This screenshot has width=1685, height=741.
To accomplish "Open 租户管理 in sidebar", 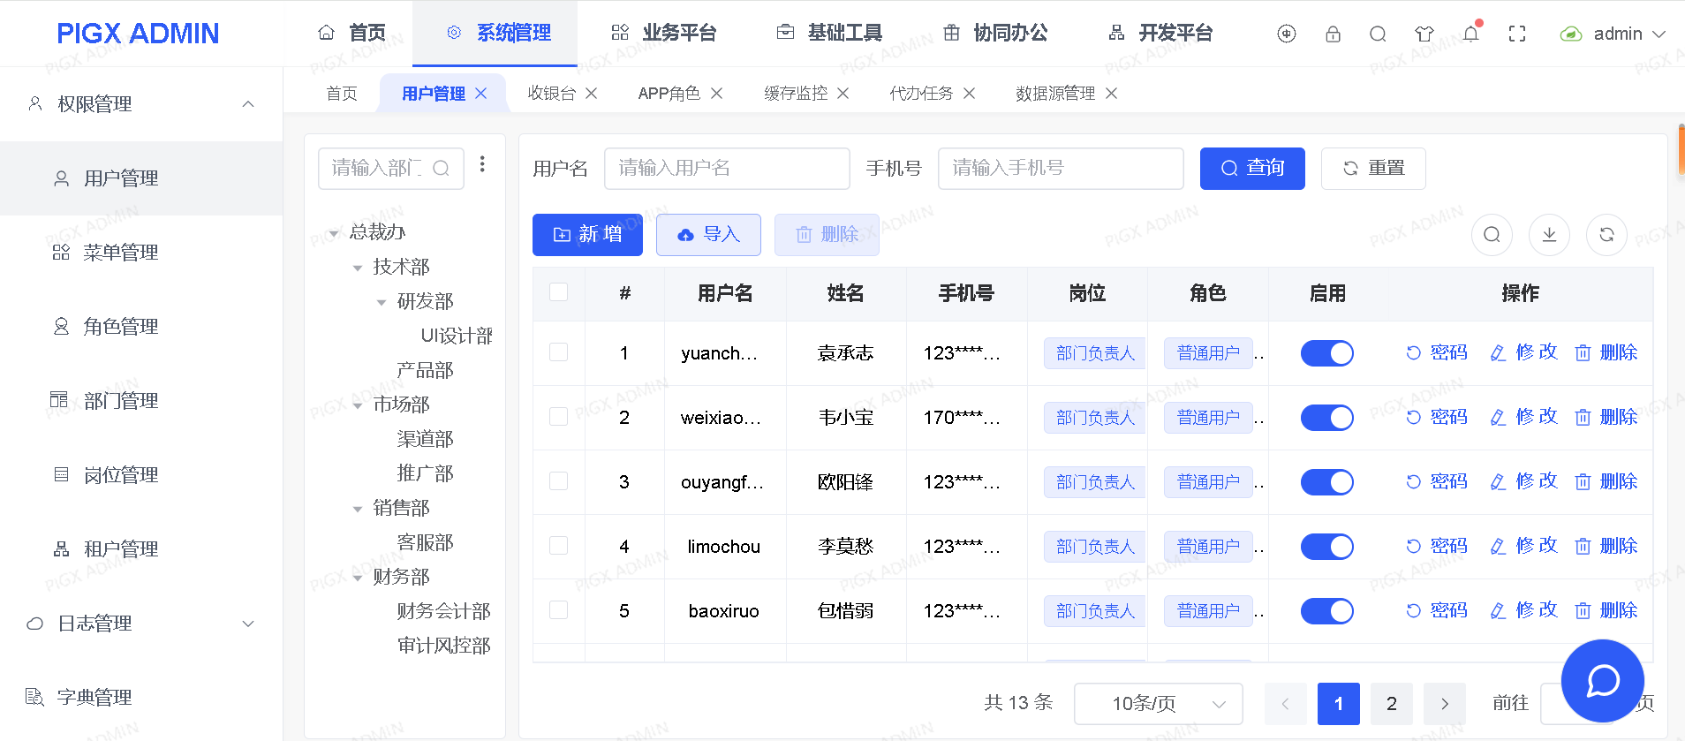I will point(141,549).
